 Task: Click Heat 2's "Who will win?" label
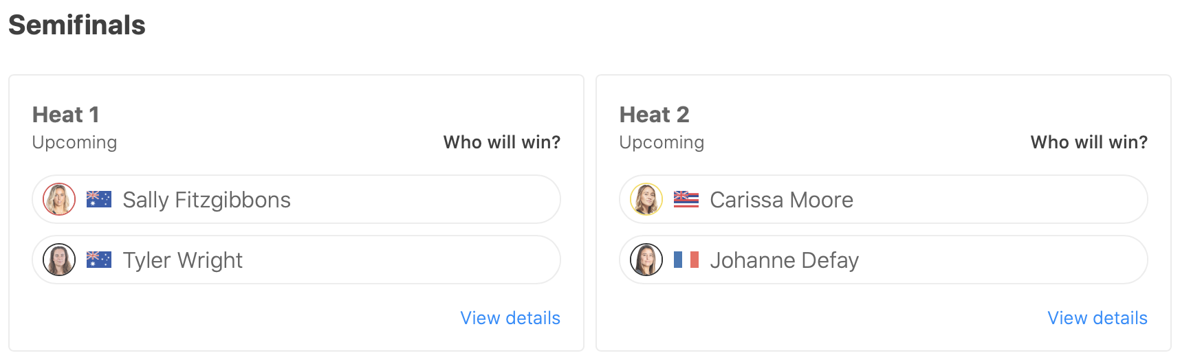tap(1089, 142)
